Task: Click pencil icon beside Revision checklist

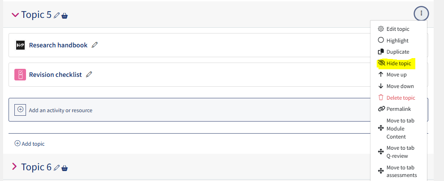Action: coord(89,75)
